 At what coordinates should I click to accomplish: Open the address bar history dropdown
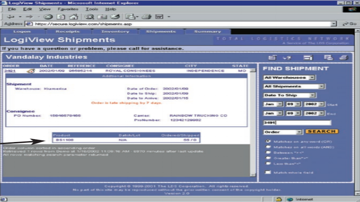pos(334,24)
